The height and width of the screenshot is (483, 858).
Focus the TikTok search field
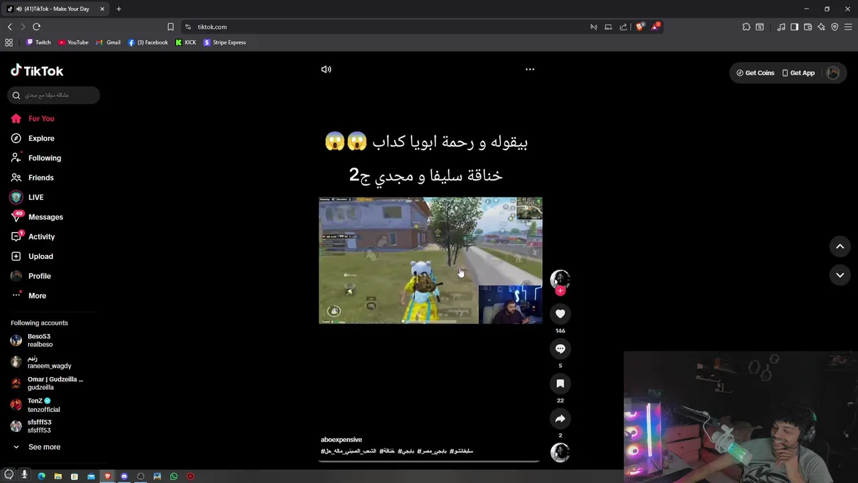pos(54,95)
